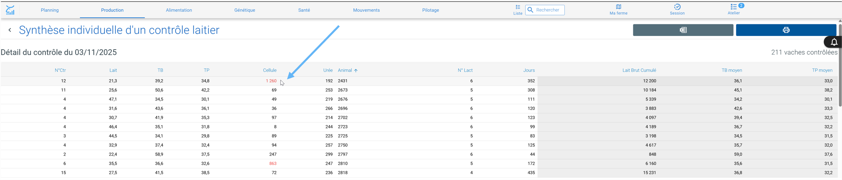Sort by N°Ctr column header
Viewport: 842px width, 180px height.
[x=60, y=70]
